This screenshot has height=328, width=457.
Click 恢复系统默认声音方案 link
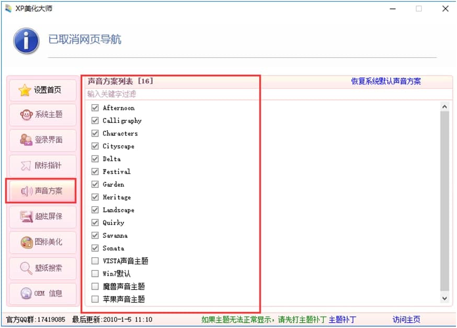pyautogui.click(x=386, y=81)
